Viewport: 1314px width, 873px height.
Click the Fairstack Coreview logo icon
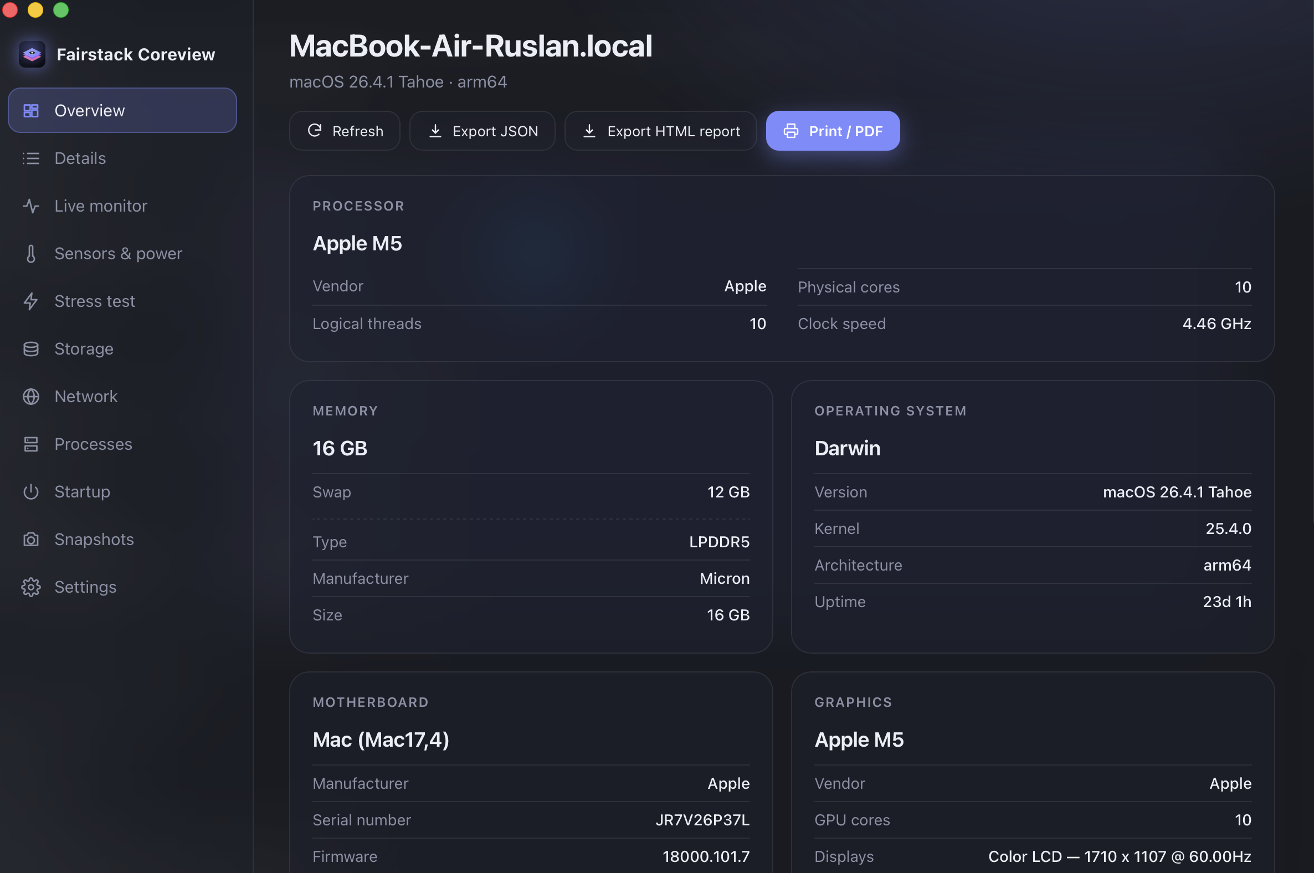32,54
